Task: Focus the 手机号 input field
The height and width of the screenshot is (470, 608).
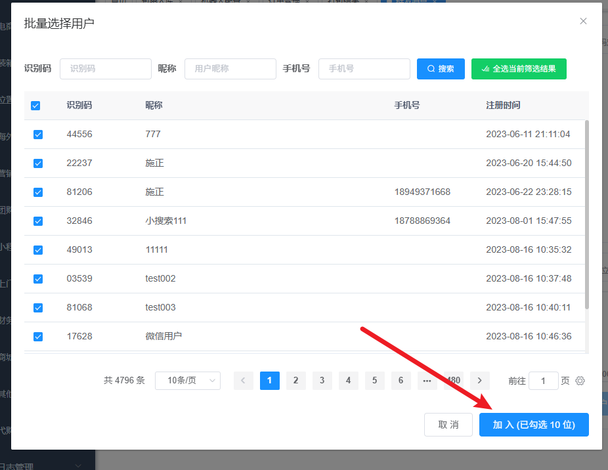Action: (x=364, y=69)
